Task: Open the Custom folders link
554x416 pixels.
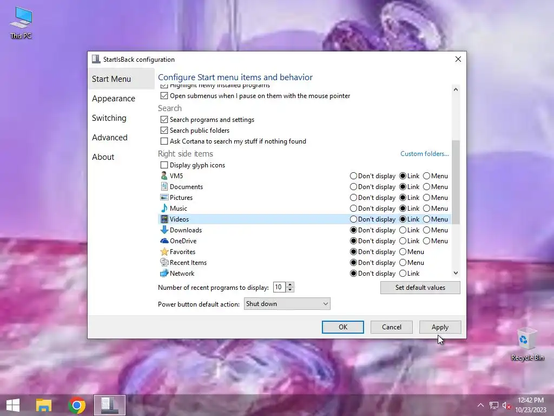Action: point(424,153)
